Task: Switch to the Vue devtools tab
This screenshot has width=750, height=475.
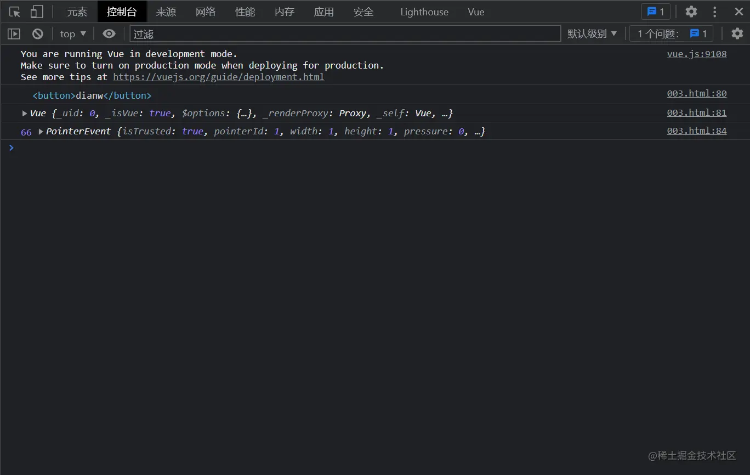Action: click(x=476, y=12)
